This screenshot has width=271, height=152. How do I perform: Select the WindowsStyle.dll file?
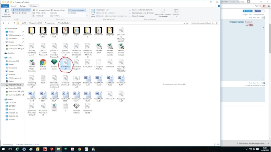coord(87,108)
